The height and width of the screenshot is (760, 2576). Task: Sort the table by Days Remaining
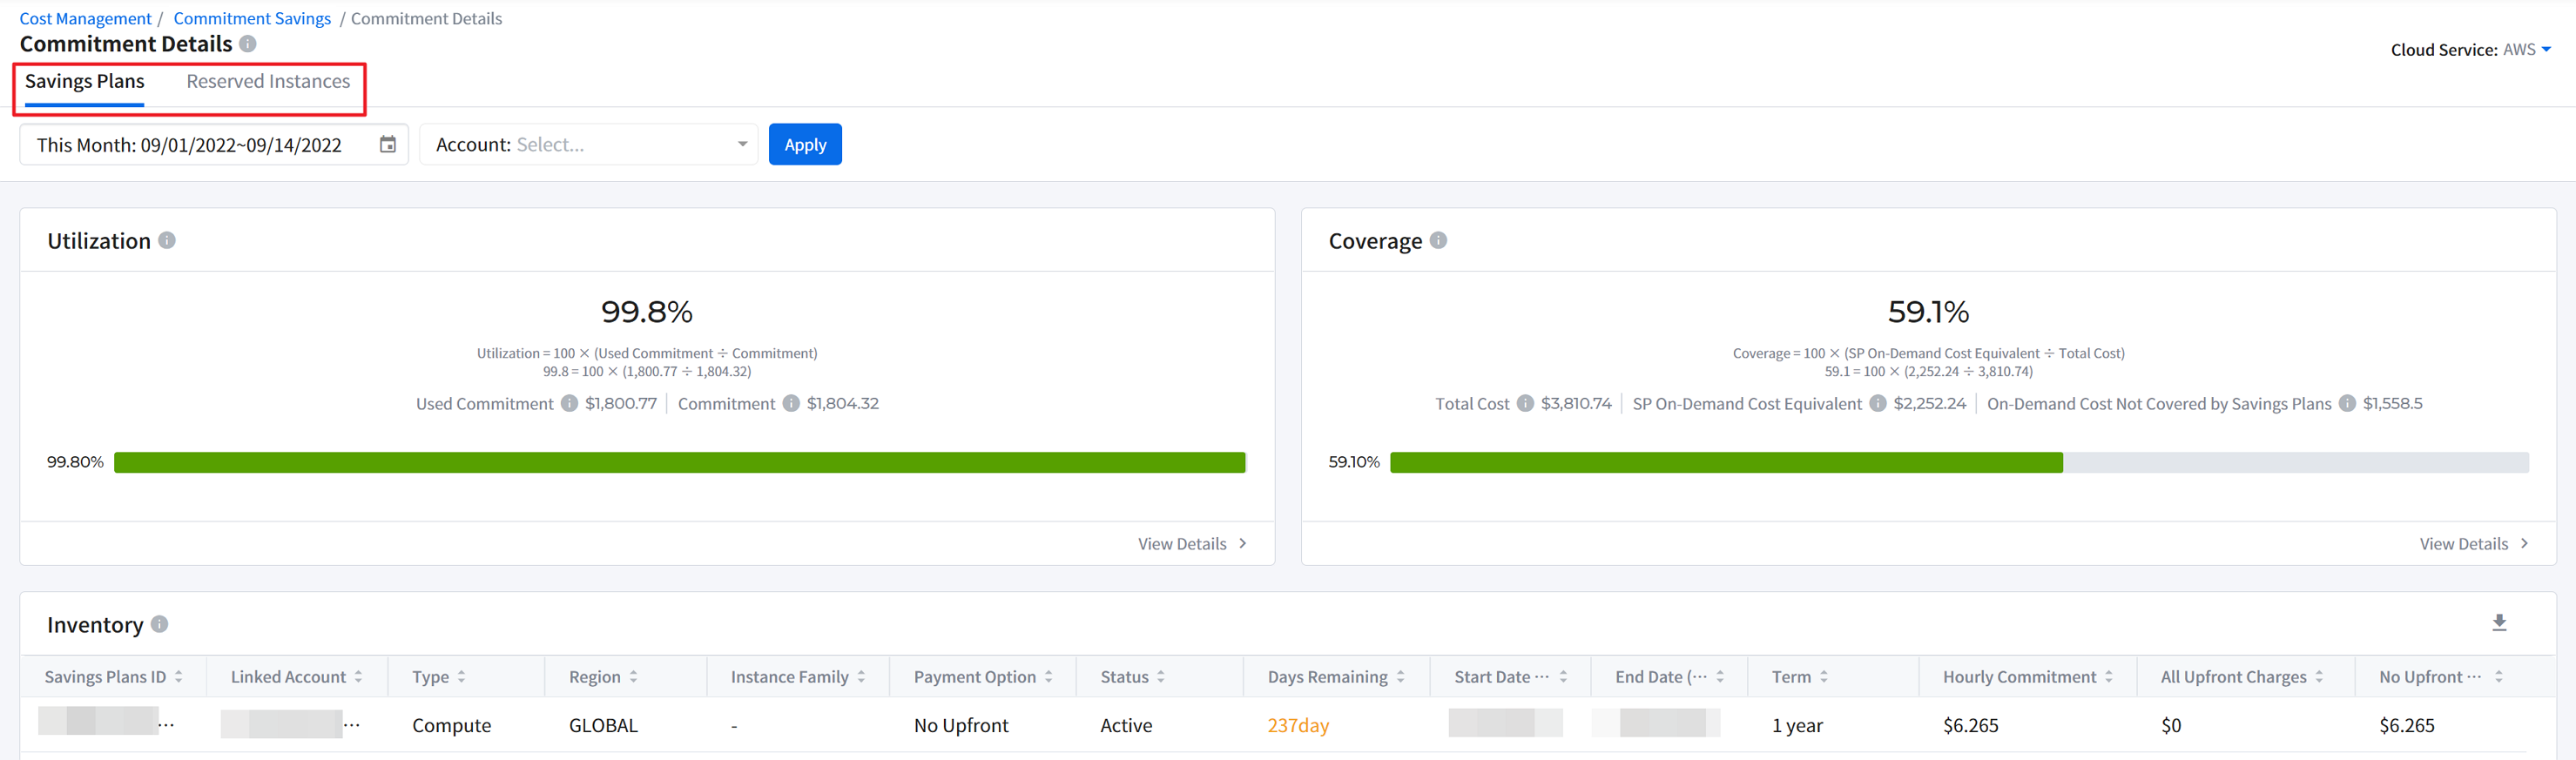point(1400,677)
